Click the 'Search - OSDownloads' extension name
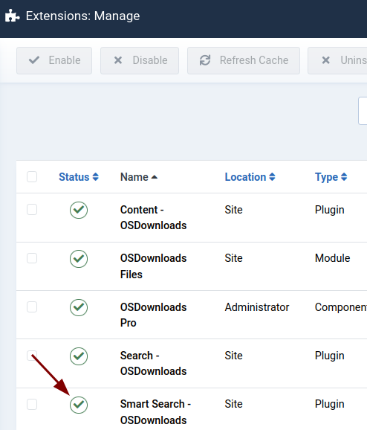The image size is (367, 430). (153, 363)
